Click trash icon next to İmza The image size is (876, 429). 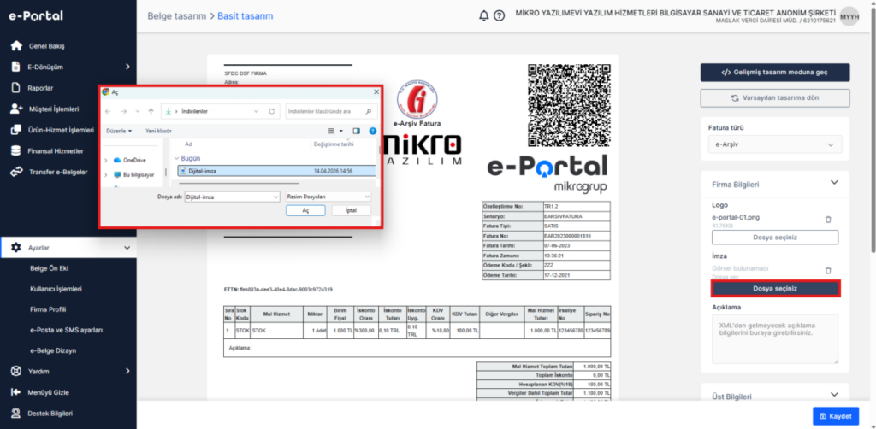pos(828,271)
